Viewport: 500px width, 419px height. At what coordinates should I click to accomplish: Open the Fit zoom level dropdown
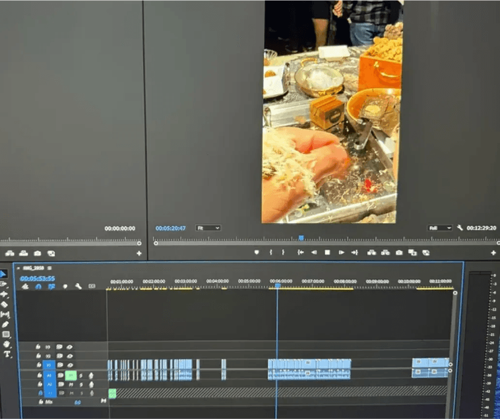pos(208,228)
